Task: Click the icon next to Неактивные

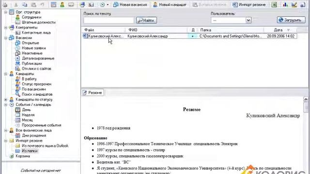Action: point(18,53)
